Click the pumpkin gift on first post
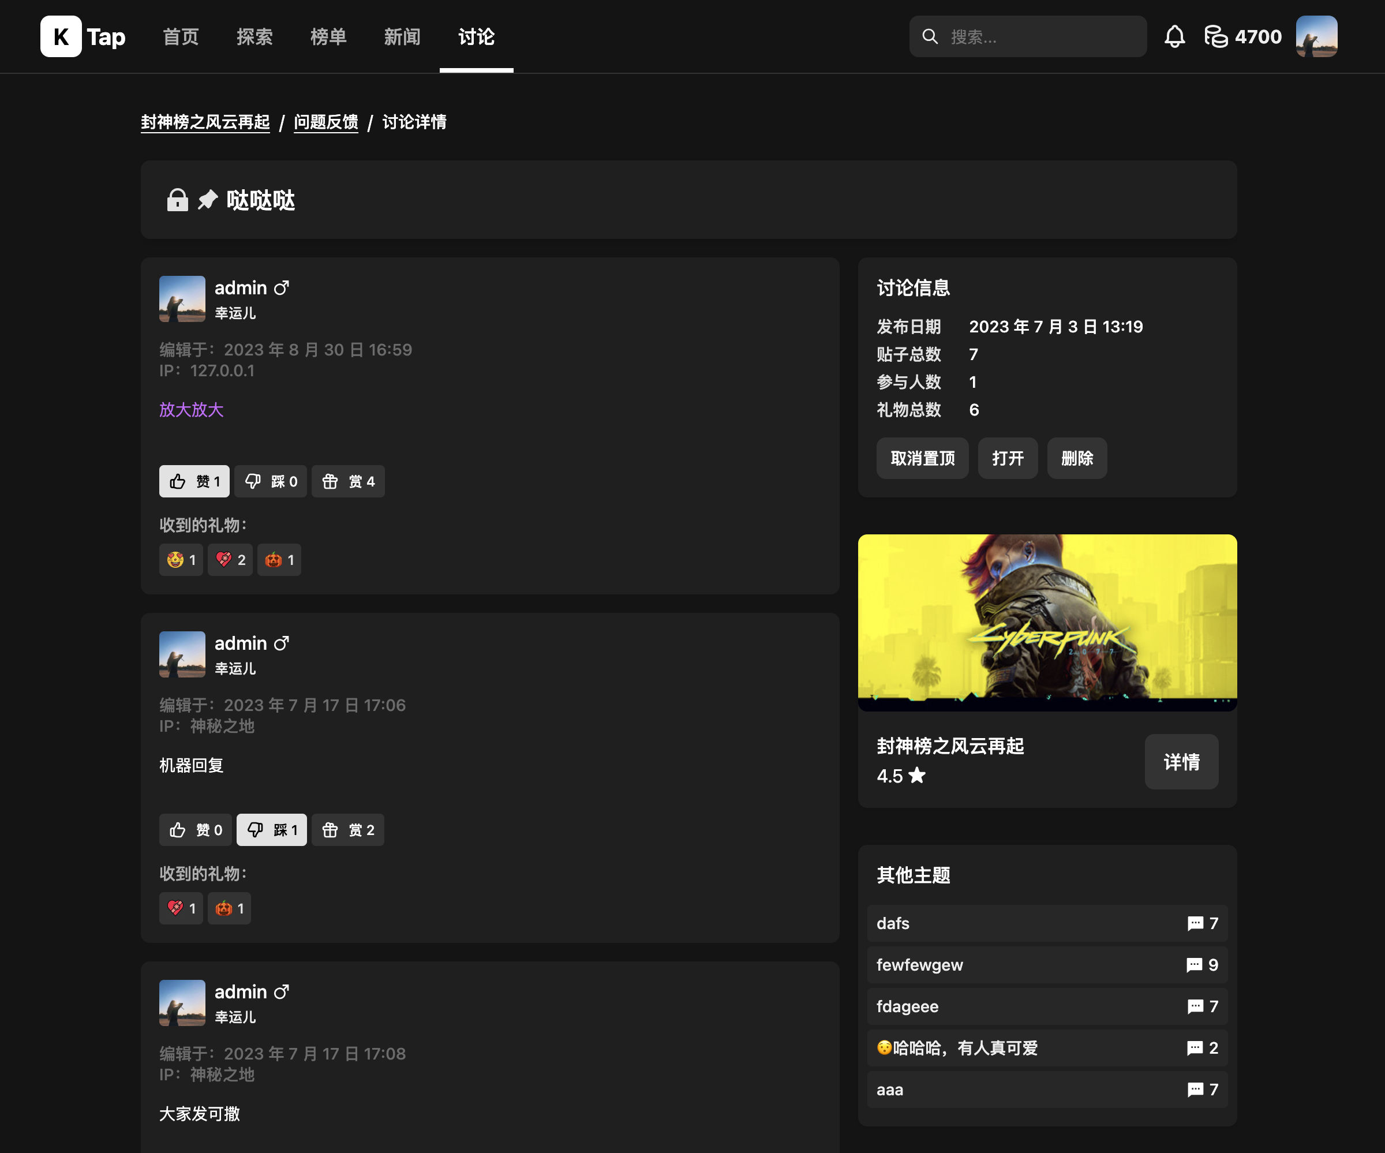The image size is (1385, 1153). tap(279, 560)
